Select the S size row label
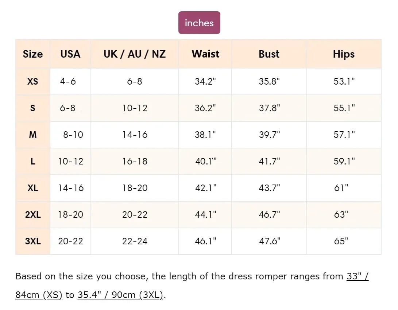 tap(33, 108)
